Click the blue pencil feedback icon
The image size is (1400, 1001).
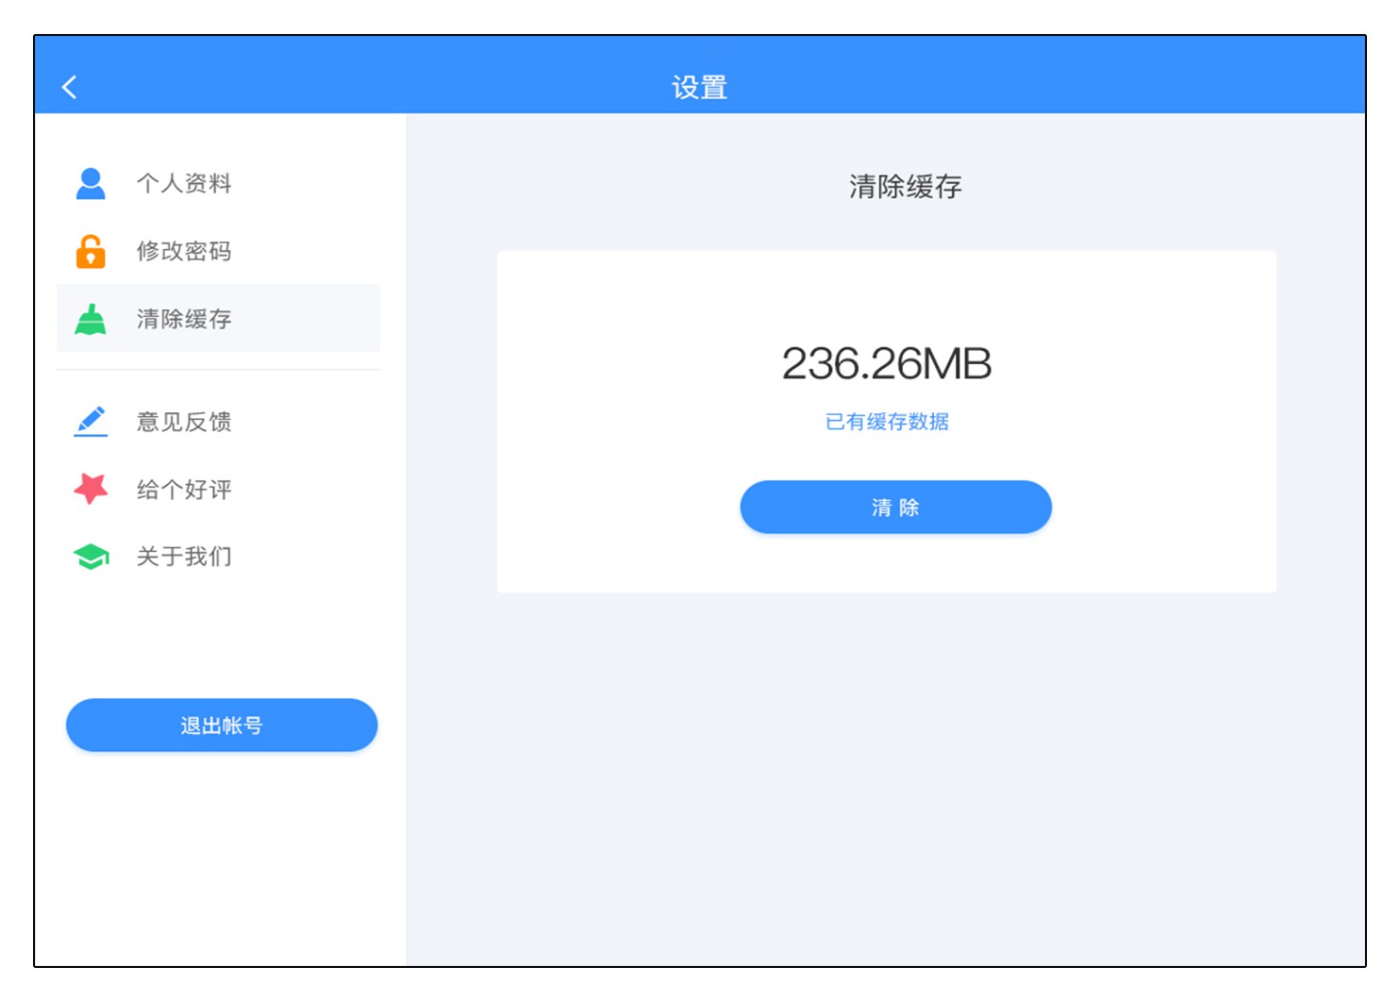[x=91, y=421]
